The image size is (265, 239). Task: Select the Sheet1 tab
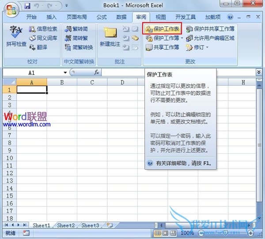(42, 225)
